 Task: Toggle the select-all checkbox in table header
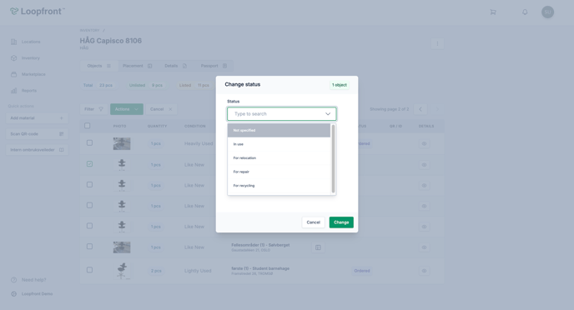[87, 126]
